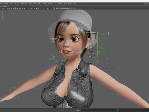
Task: Toggle the Safe Action gate icon
Action: pos(2,8)
